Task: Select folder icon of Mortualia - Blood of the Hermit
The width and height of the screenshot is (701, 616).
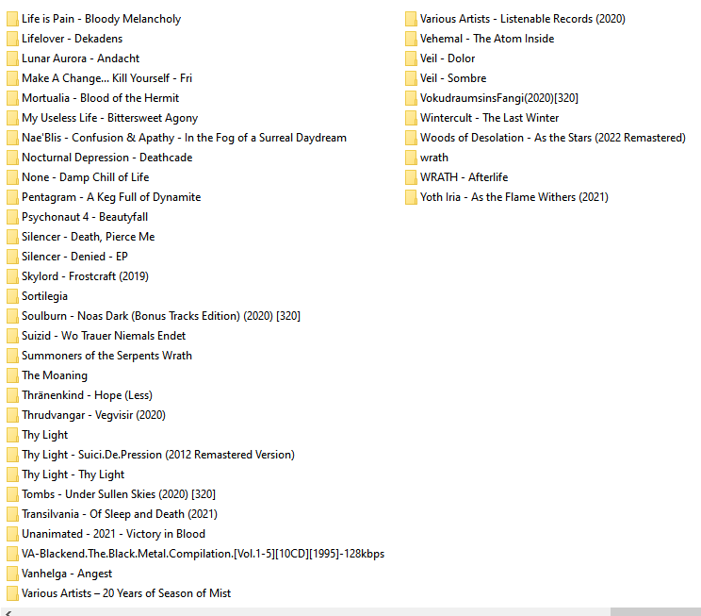Action: tap(12, 98)
